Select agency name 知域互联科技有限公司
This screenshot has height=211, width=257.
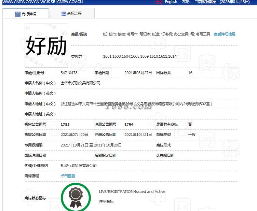[79, 166]
